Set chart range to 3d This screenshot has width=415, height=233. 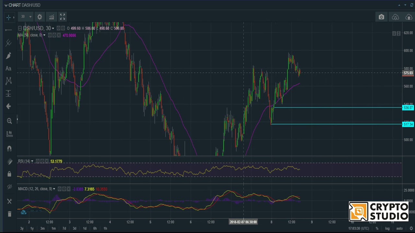pos(75,228)
